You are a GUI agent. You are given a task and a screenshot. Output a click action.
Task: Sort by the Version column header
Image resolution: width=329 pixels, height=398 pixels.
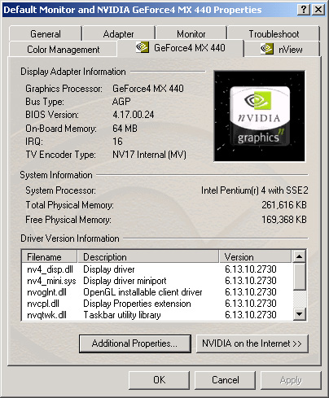click(x=255, y=257)
